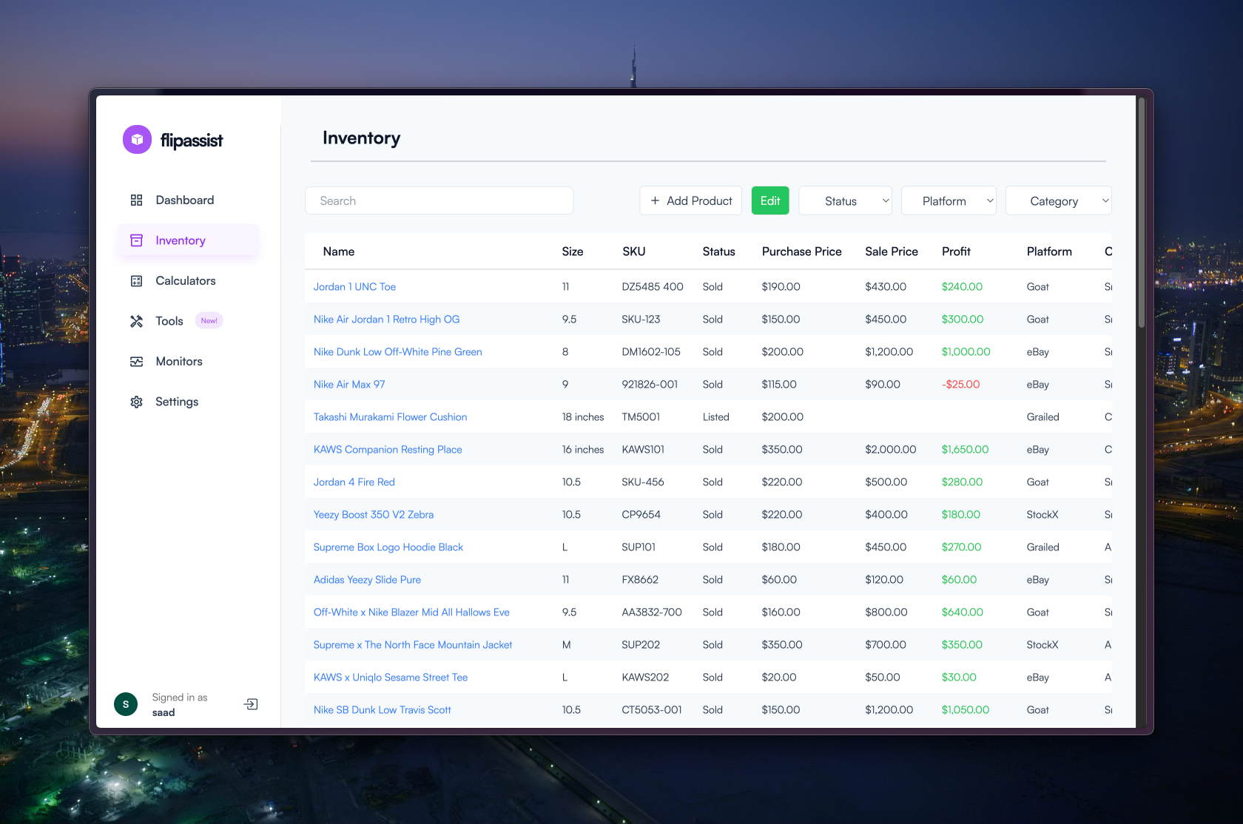Screen dimensions: 1243x824
Task: Open the Status filter dropdown
Action: (x=846, y=200)
